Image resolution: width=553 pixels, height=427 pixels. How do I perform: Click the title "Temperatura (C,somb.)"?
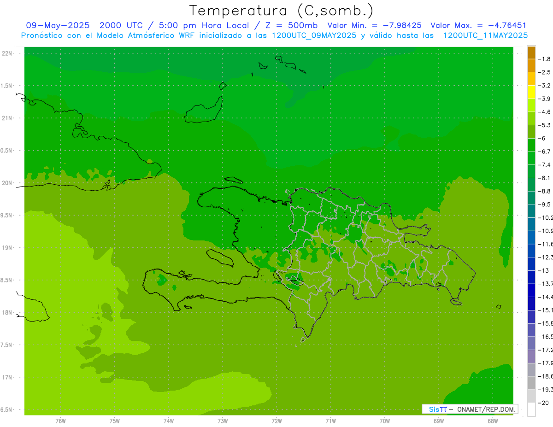pos(282,11)
